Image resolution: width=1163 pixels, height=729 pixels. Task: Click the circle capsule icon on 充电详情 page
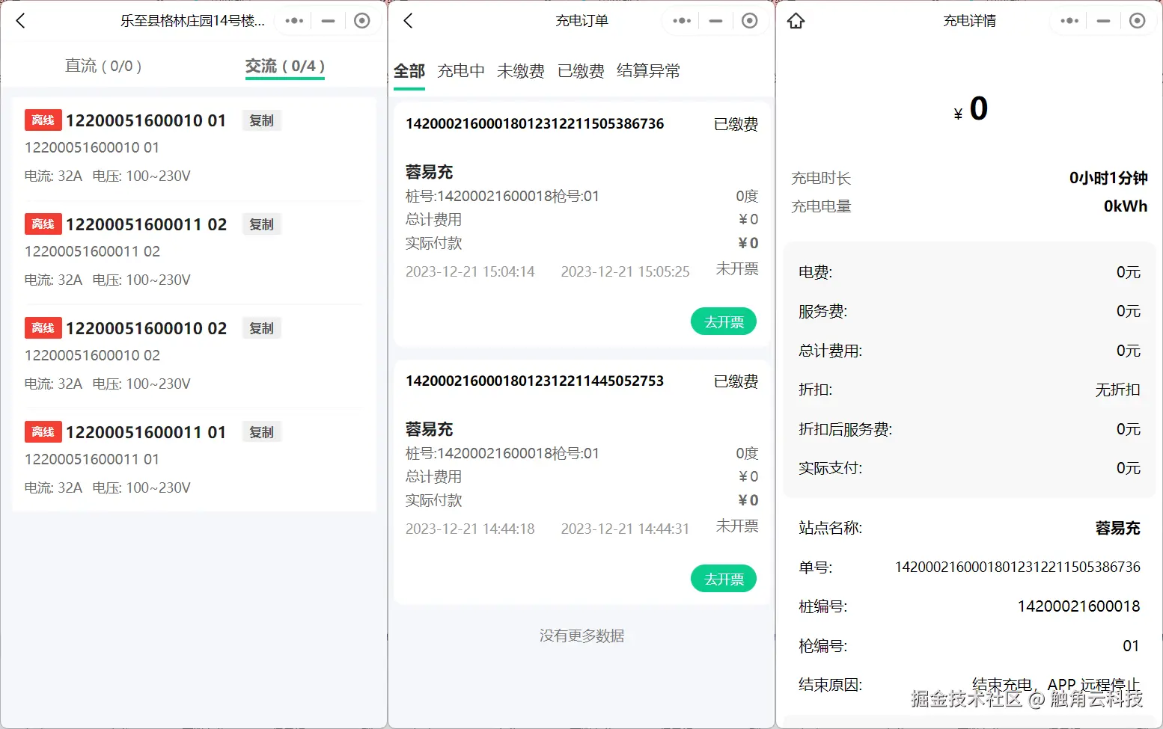click(x=1138, y=21)
